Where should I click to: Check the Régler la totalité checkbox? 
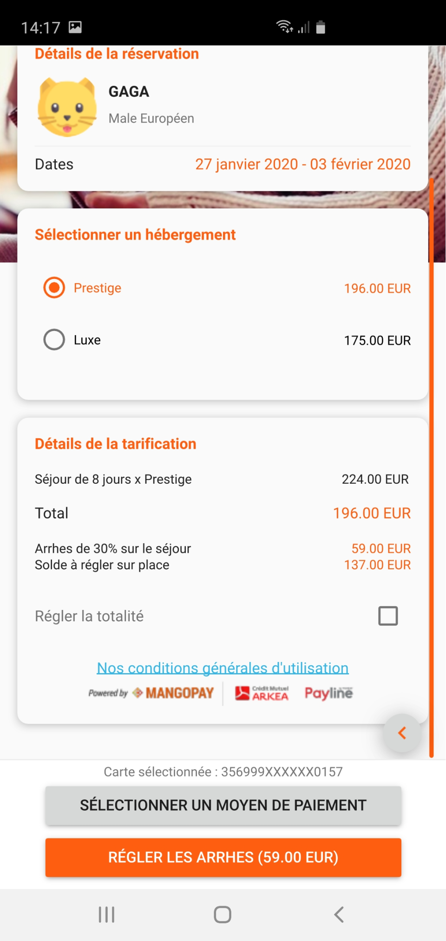(388, 616)
